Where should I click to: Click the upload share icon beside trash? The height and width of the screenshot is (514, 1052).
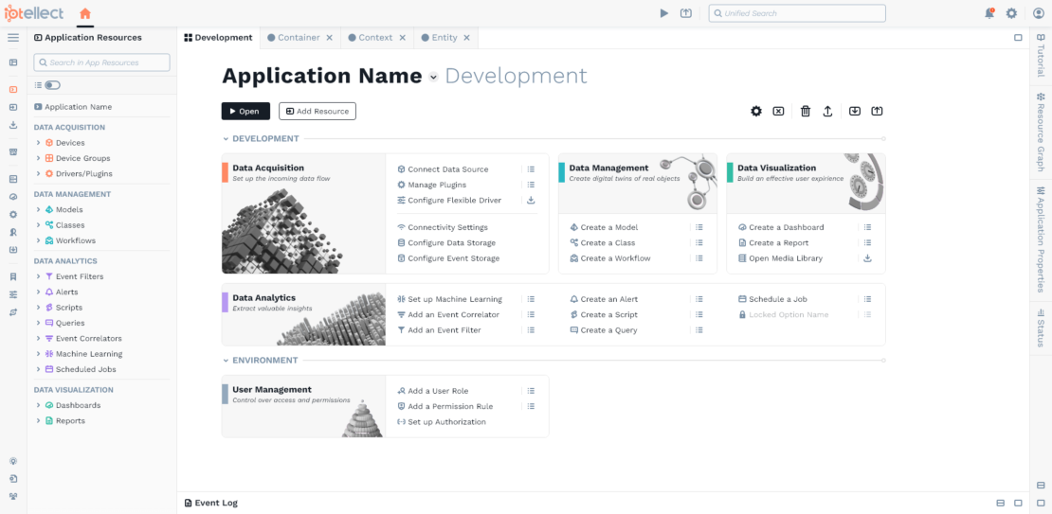point(828,112)
